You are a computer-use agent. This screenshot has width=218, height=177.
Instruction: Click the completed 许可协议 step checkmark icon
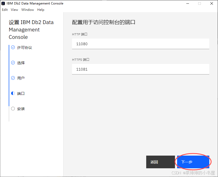tap(12, 47)
